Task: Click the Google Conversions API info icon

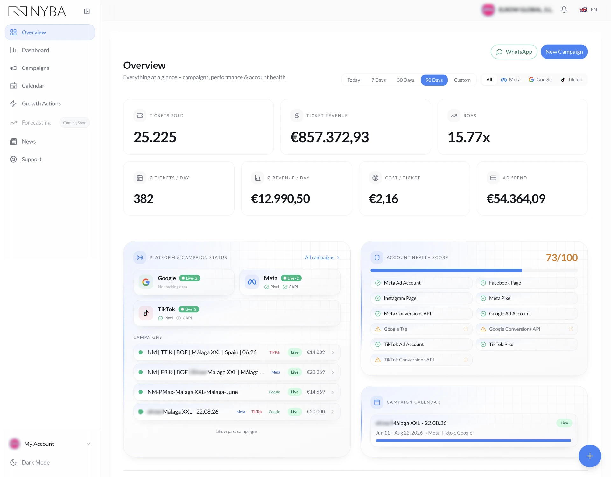Action: pyautogui.click(x=571, y=329)
